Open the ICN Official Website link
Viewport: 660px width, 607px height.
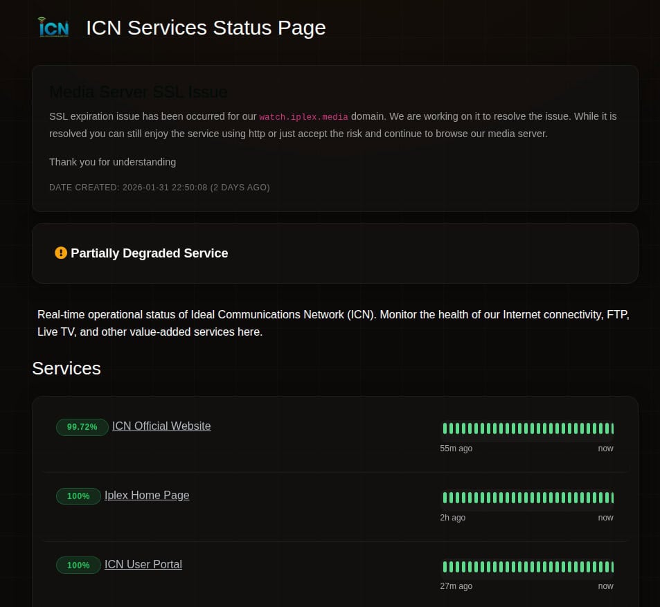coord(161,426)
